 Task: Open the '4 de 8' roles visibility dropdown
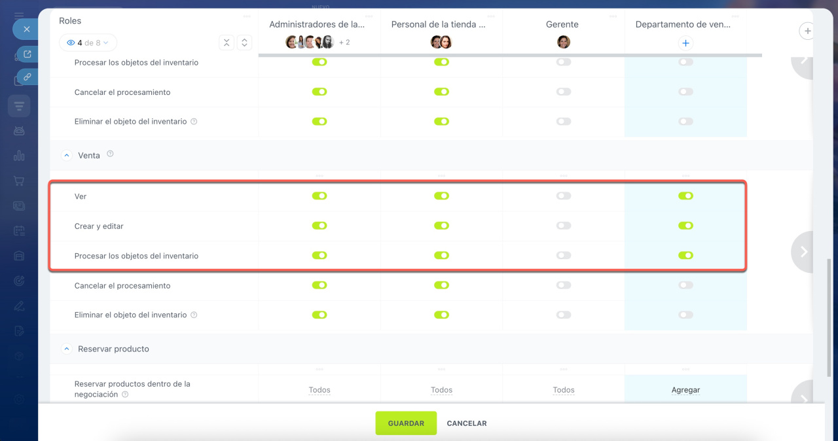point(88,43)
